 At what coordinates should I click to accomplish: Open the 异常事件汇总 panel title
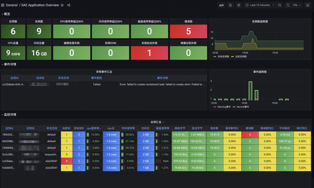(104, 72)
